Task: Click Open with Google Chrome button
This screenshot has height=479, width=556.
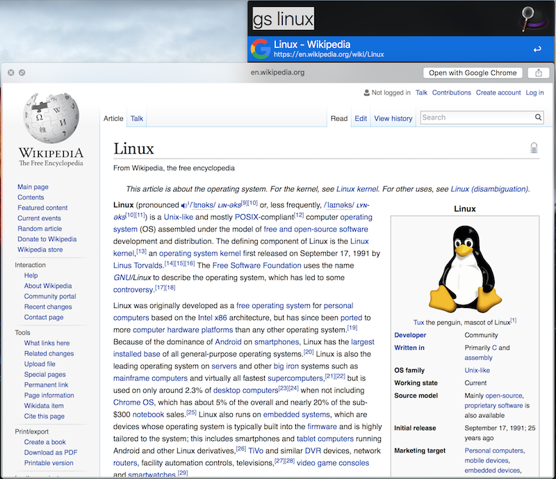Action: [473, 73]
